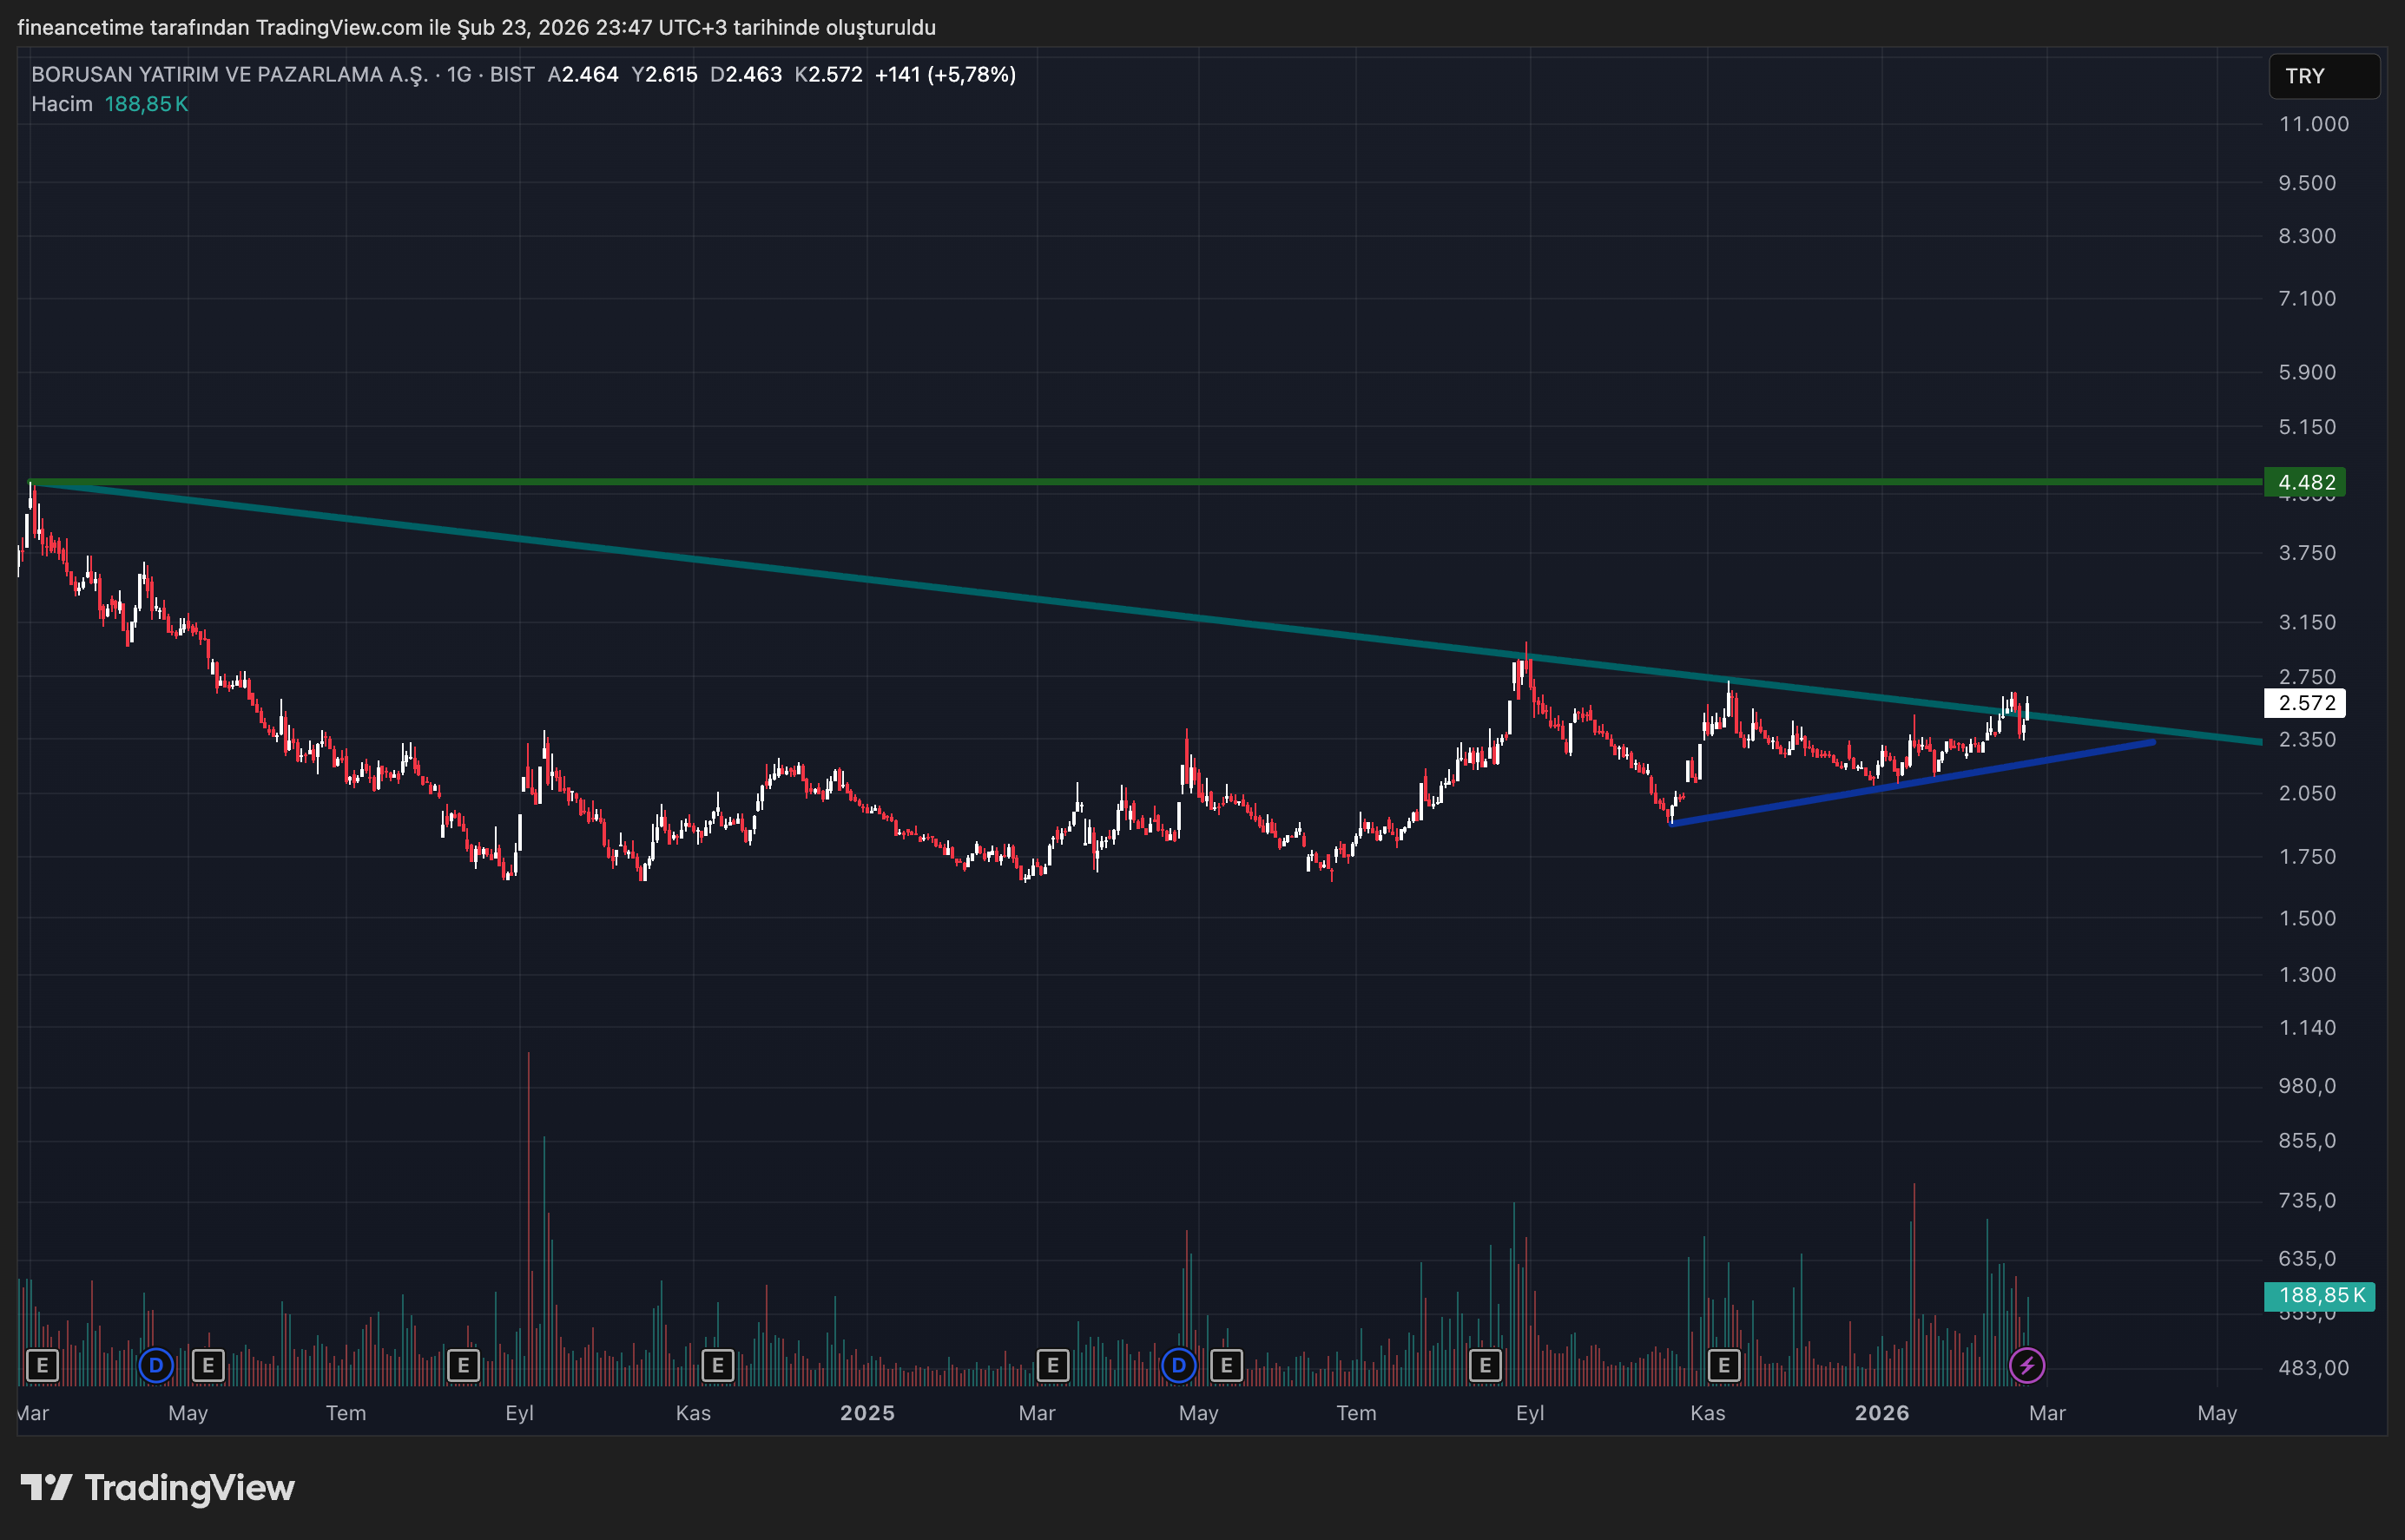Click the purple lightning bolt event marker
The width and height of the screenshot is (2405, 1540).
[x=2026, y=1365]
